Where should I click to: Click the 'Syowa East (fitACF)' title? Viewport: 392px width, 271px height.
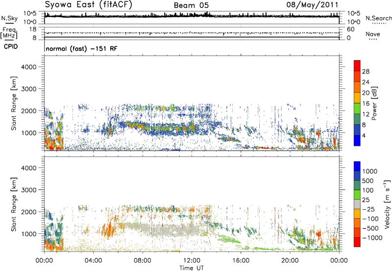tap(88, 4)
